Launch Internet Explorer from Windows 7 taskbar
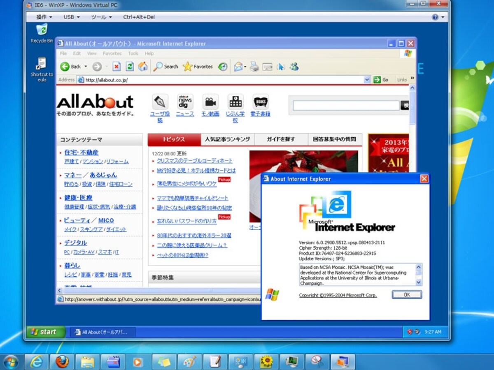This screenshot has height=370, width=494. (x=37, y=361)
